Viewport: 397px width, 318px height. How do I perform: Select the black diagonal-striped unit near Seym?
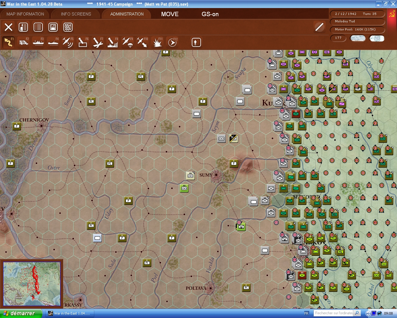[234, 138]
